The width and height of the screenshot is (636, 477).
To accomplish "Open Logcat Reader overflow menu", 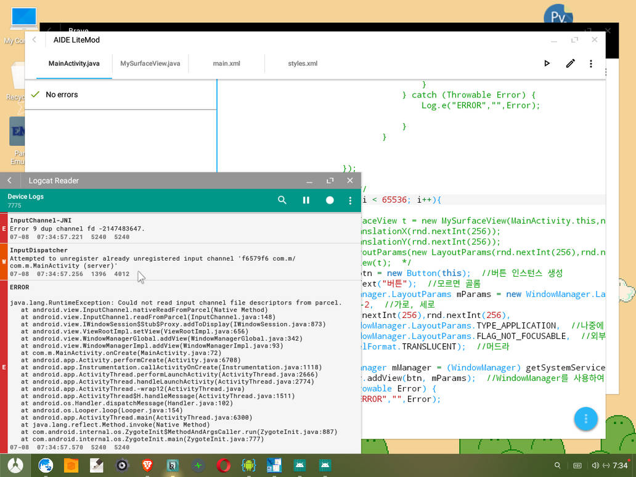I will pos(350,200).
